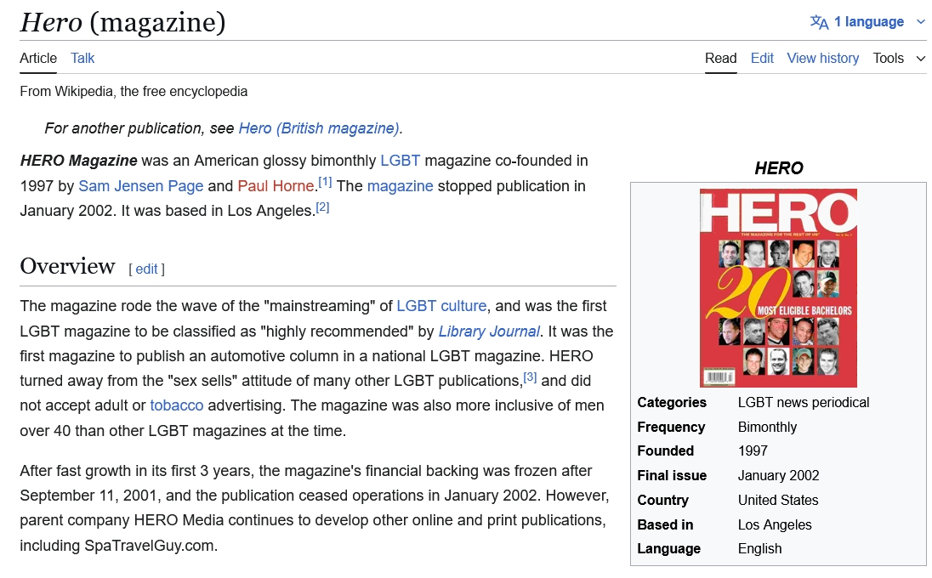Switch to the Talk tab
Viewport: 932px width, 578px height.
(x=82, y=58)
